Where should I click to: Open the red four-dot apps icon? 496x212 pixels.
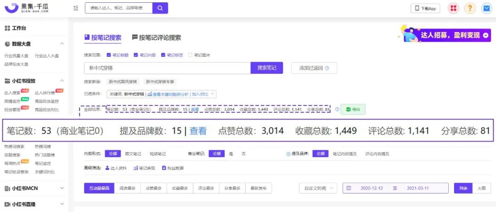coord(453,9)
